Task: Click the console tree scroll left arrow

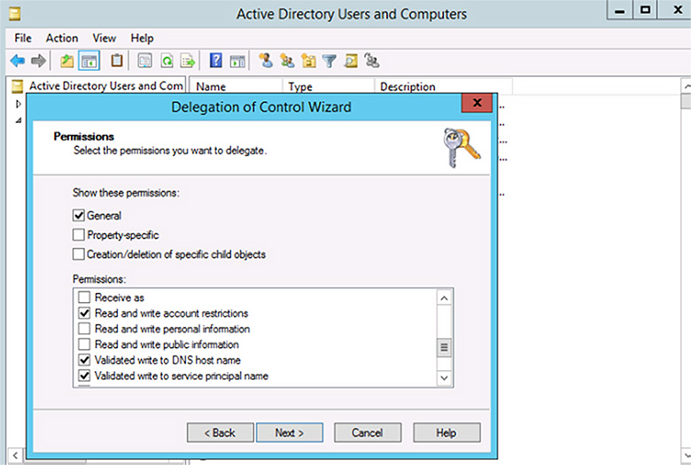Action: [x=15, y=455]
